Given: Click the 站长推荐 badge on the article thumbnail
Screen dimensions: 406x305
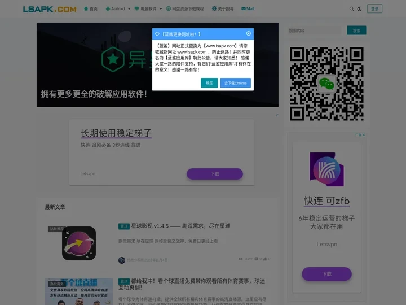Looking at the screenshot, I should tap(57, 229).
